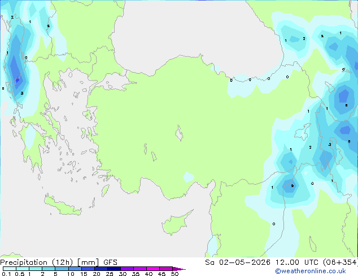Click the '0.1' legend label
The width and height of the screenshot is (358, 276).
coord(6,274)
